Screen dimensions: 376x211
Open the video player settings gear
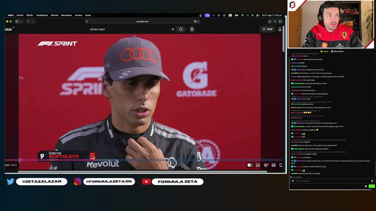[266, 165]
